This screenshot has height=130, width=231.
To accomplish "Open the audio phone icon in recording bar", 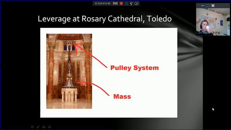I will (x=131, y=3).
